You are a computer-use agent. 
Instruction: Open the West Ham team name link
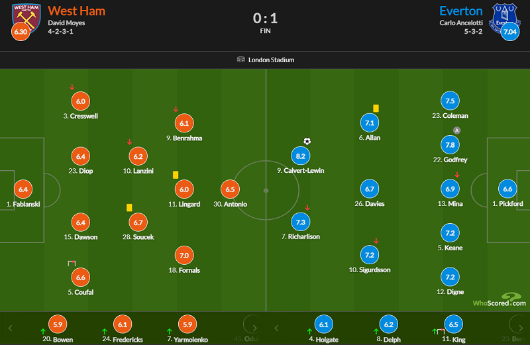point(76,11)
